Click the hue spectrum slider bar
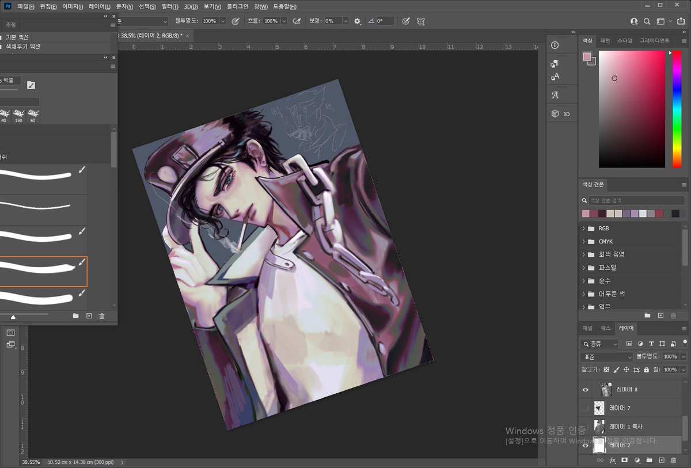 coord(677,109)
